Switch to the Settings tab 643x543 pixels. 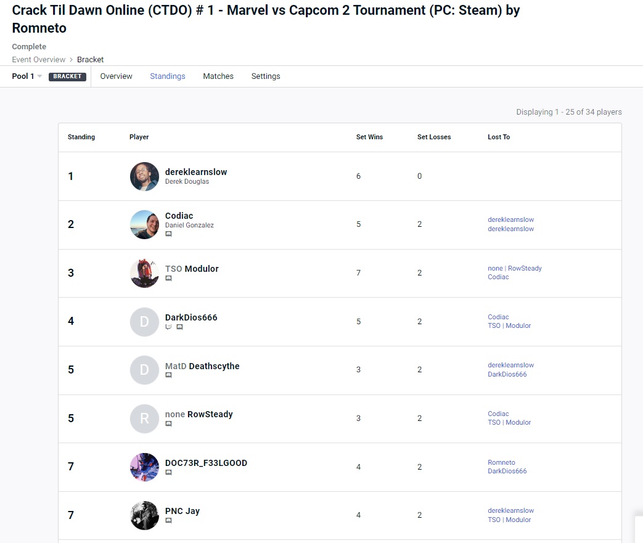click(x=266, y=76)
